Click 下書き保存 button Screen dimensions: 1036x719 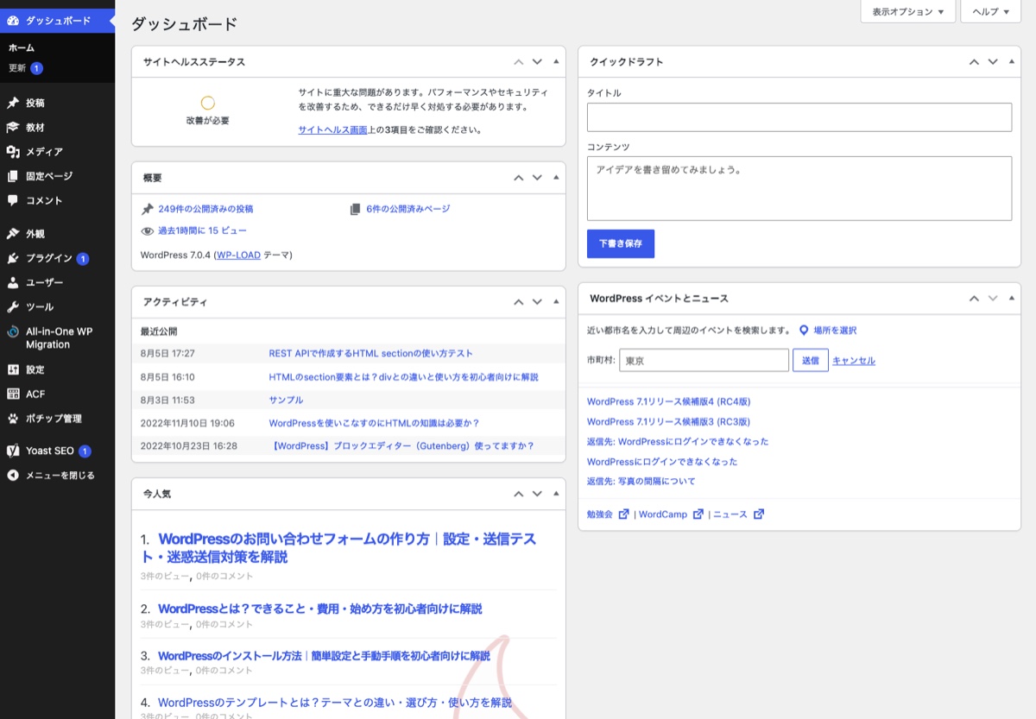coord(621,243)
